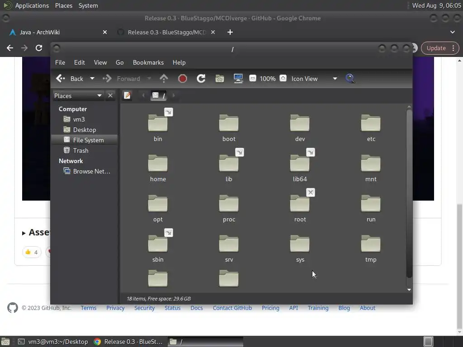Click the scrollbar down arrow in the file pane
This screenshot has height=347, width=463.
pyautogui.click(x=409, y=290)
